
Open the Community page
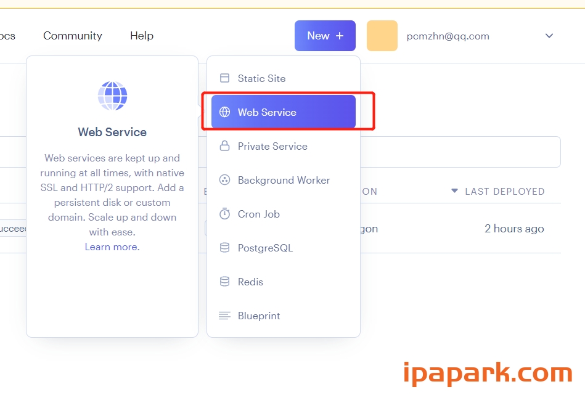click(72, 36)
